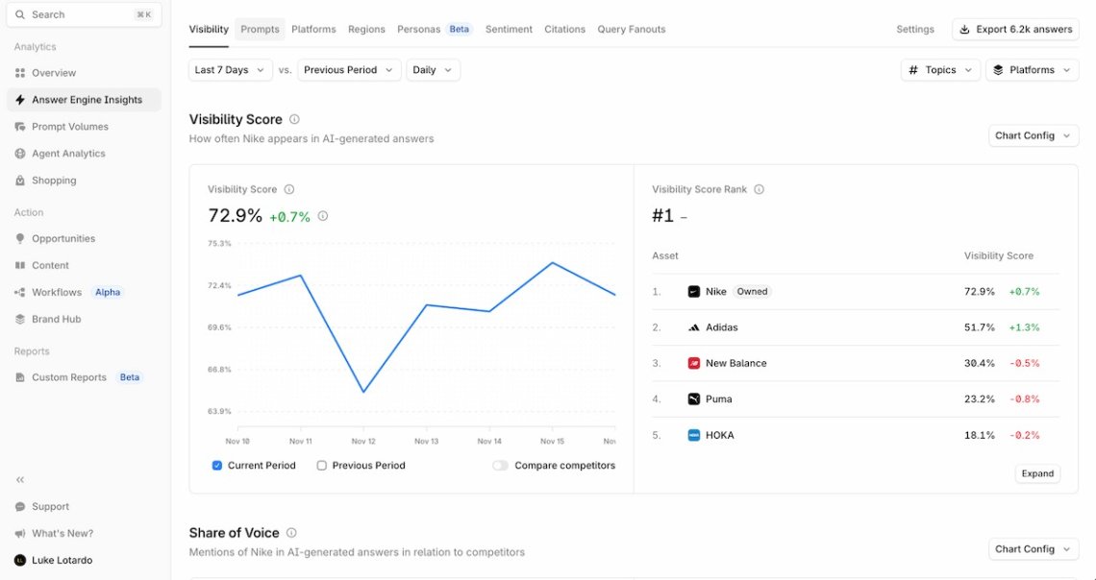Open Chart Config dropdown for Share of Voice
The width and height of the screenshot is (1096, 580).
pyautogui.click(x=1034, y=549)
